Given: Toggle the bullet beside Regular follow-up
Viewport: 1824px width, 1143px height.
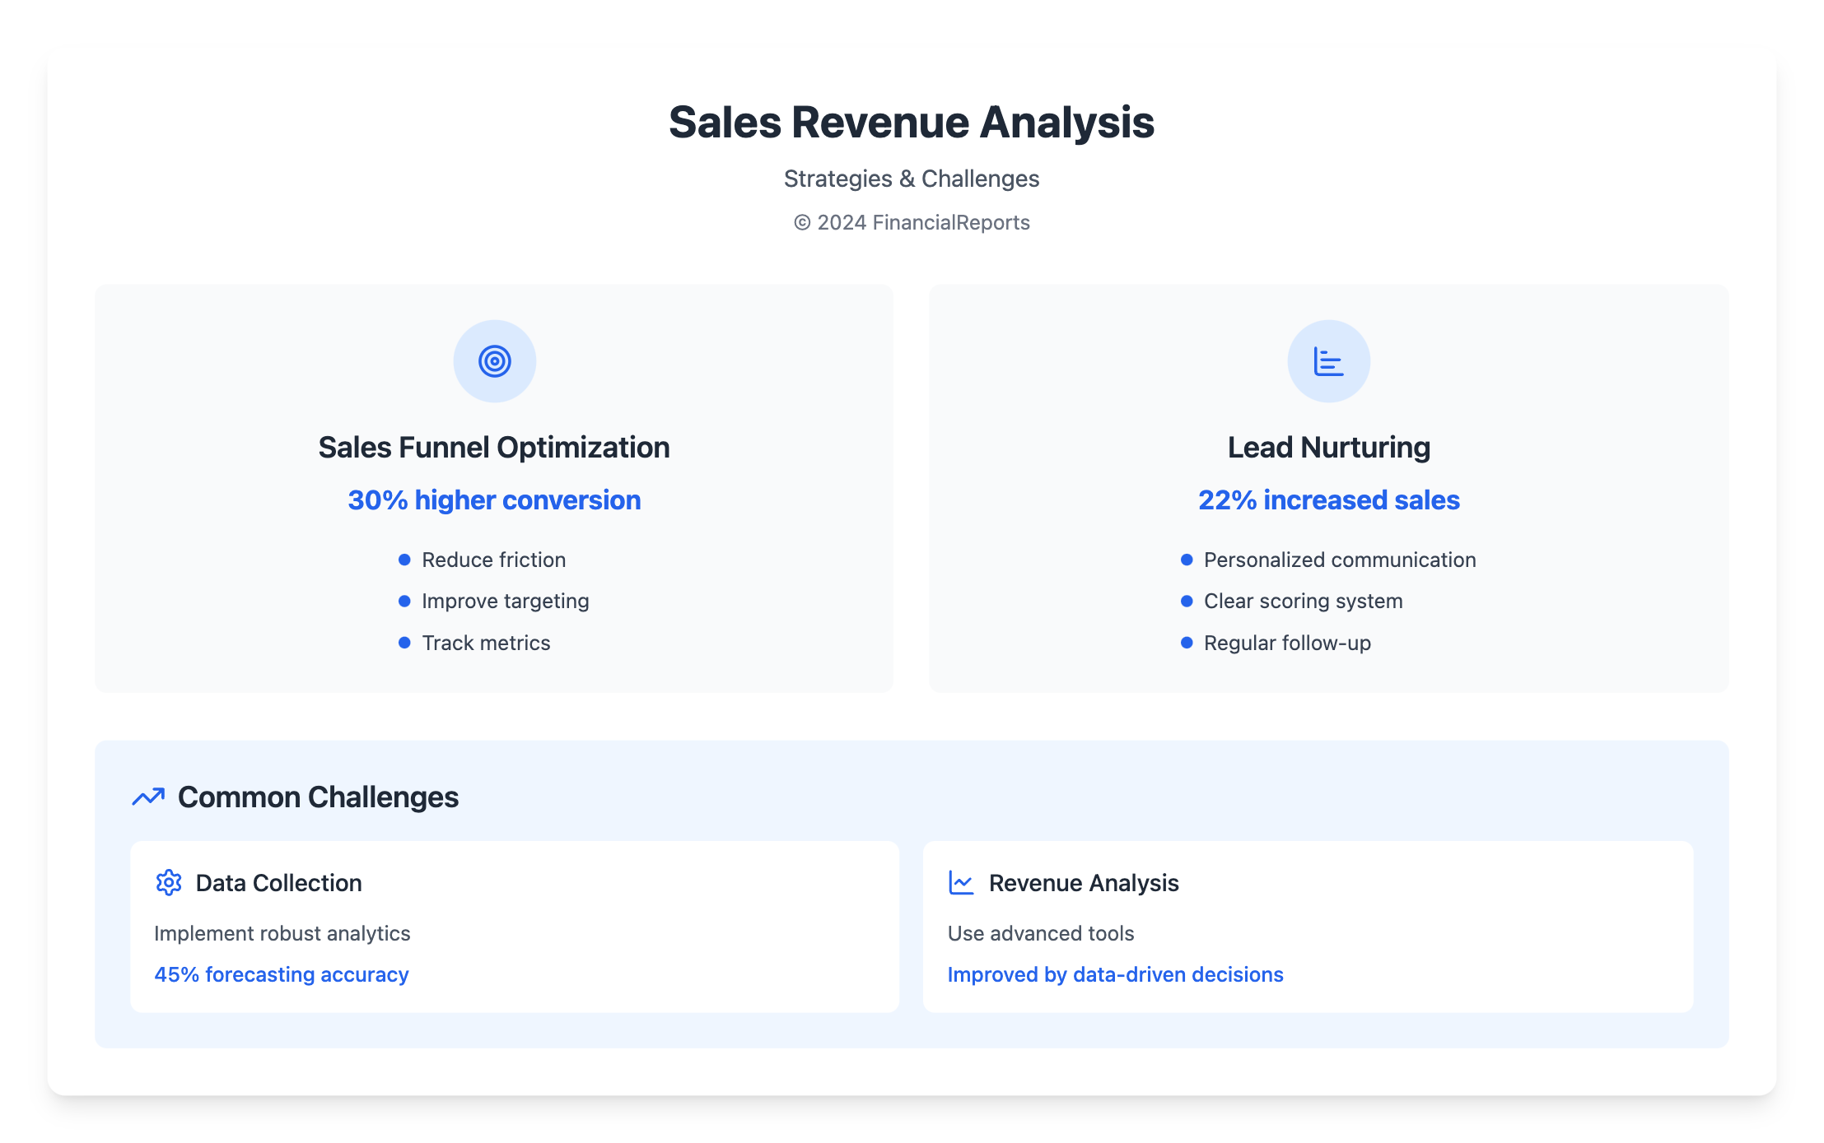Looking at the screenshot, I should [x=1187, y=643].
